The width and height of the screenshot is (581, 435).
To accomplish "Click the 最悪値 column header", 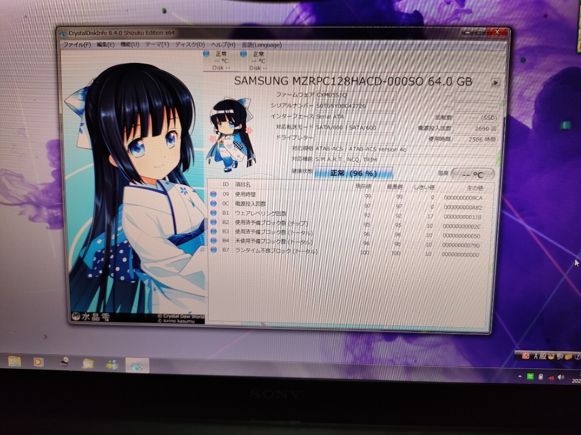I will coord(394,187).
